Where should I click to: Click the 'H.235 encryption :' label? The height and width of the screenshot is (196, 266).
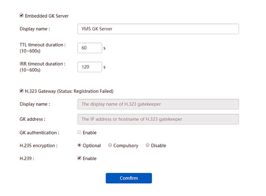tap(38, 145)
